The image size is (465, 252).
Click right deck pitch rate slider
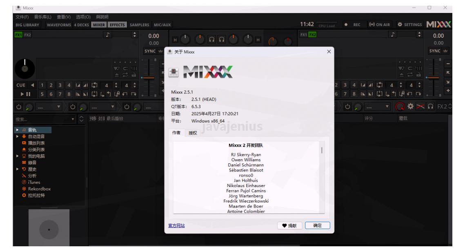tap(433, 78)
